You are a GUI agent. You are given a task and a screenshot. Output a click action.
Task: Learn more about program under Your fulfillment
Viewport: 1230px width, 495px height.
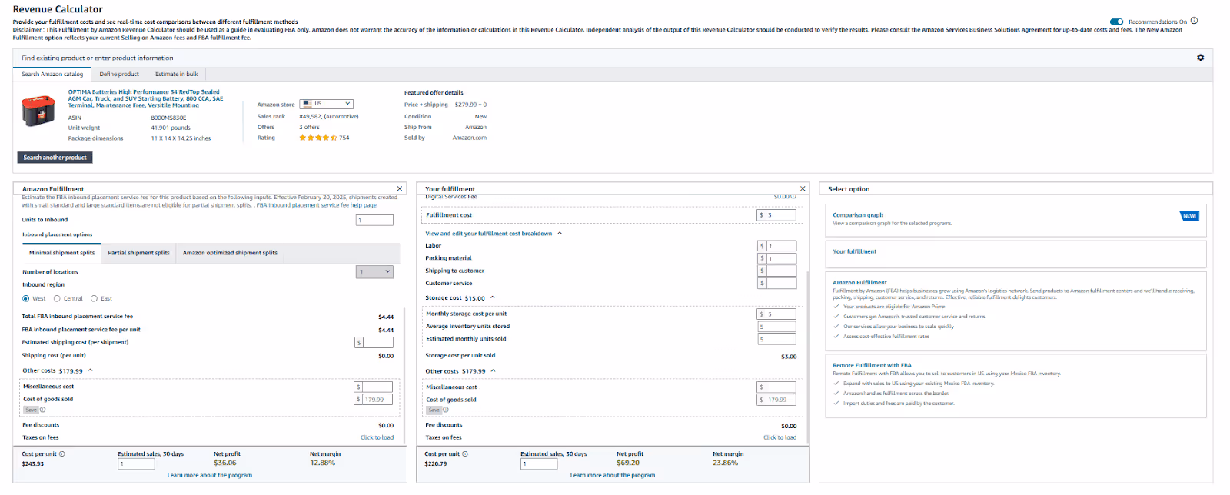(613, 475)
